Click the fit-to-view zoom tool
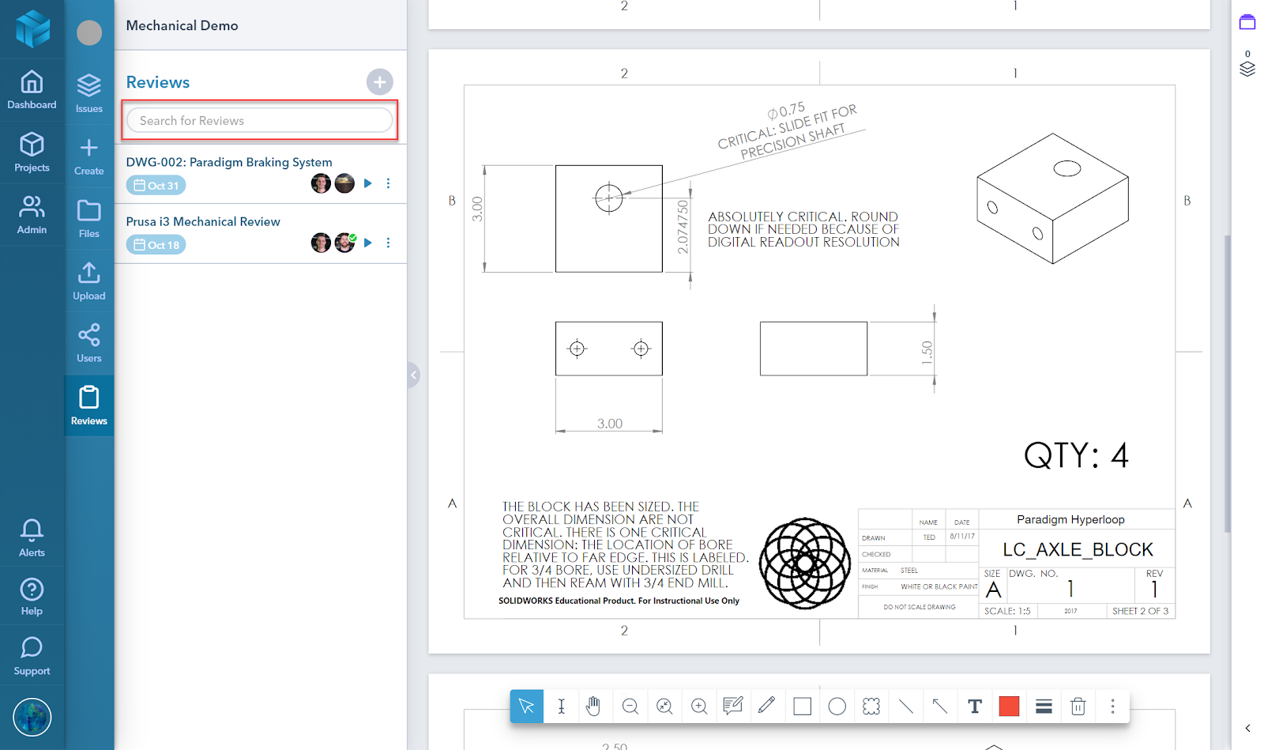 (x=664, y=706)
